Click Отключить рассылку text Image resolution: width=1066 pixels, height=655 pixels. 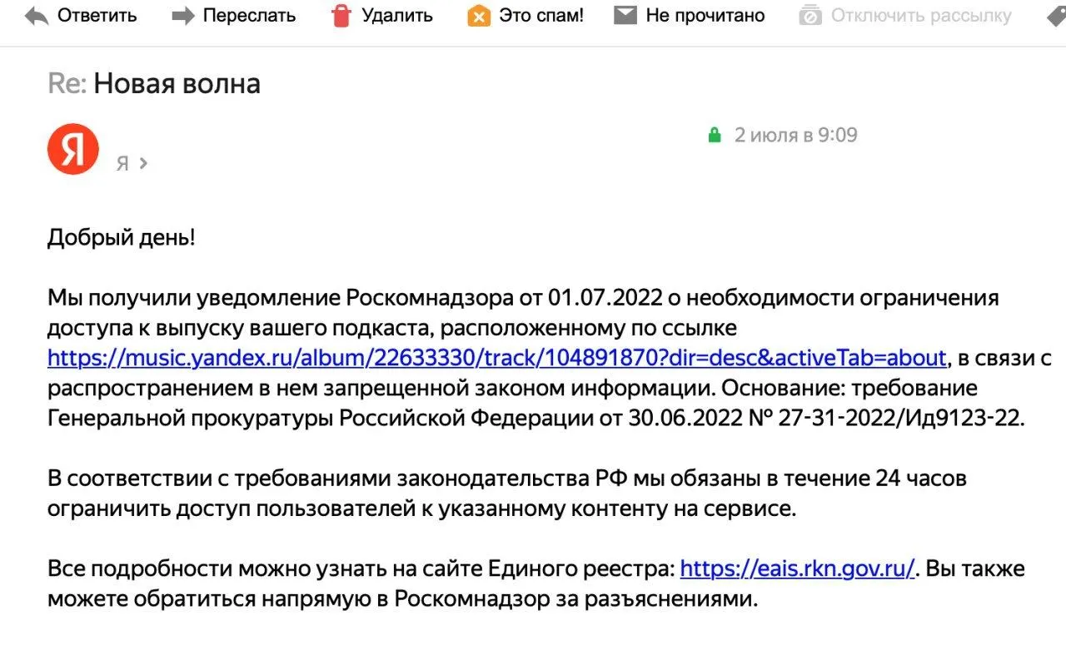[921, 15]
